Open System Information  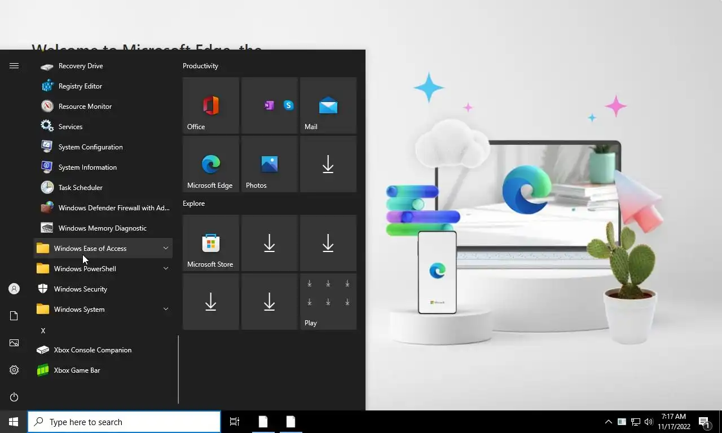point(103,167)
